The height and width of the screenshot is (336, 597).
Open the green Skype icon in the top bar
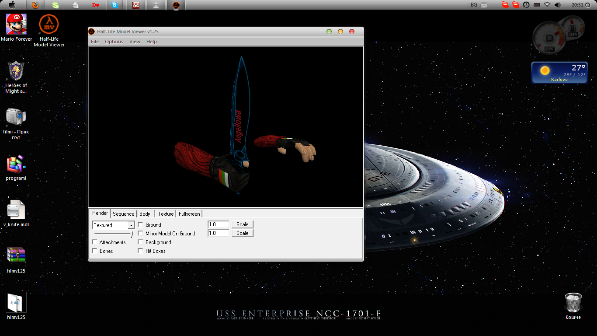[x=55, y=5]
